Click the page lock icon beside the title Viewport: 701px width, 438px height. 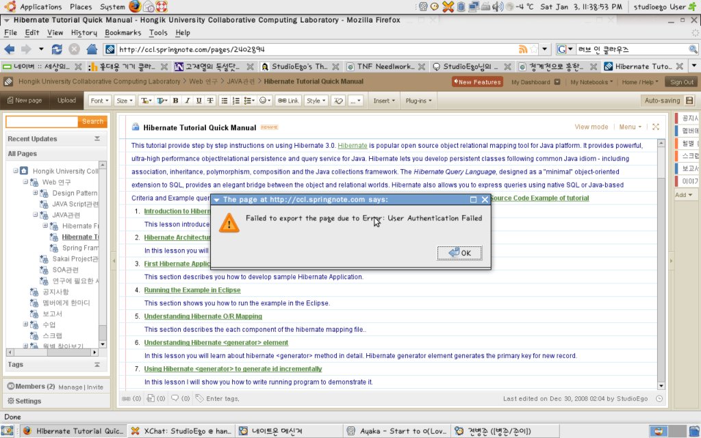(135, 127)
